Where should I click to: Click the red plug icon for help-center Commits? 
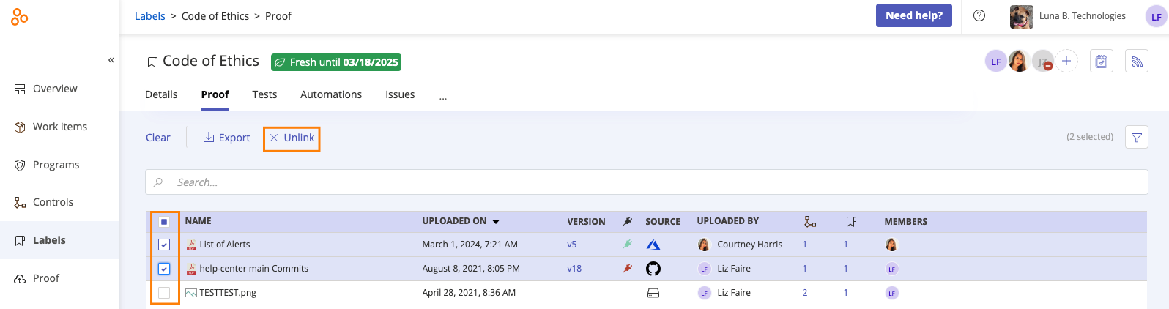pyautogui.click(x=628, y=269)
